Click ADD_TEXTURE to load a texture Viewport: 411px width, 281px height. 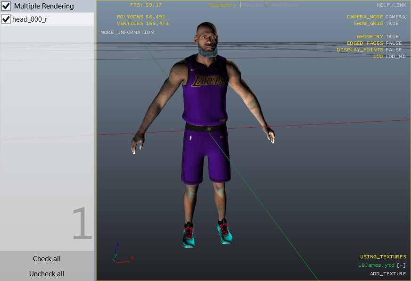click(388, 273)
